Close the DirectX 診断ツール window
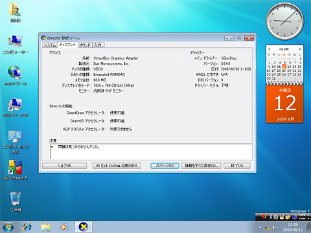Viewport: 311px width, 233px height. 249,38
